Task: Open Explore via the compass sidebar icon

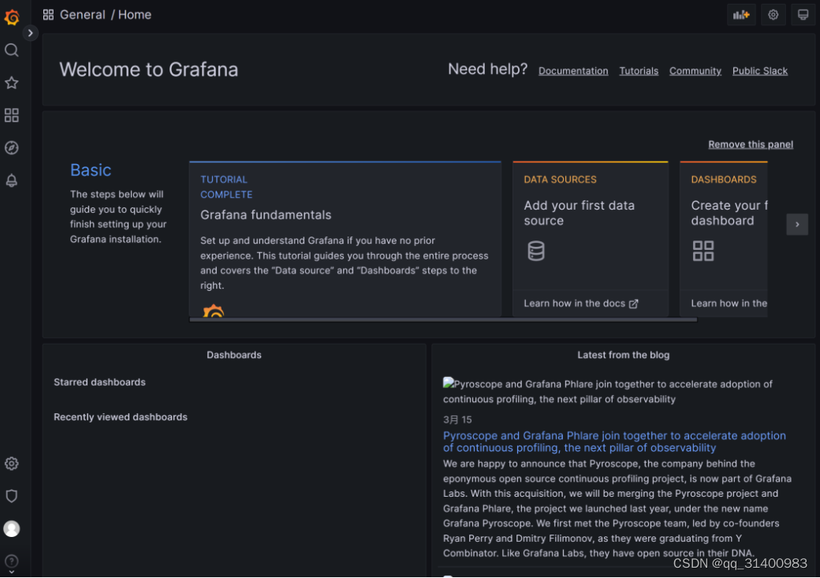Action: (12, 147)
